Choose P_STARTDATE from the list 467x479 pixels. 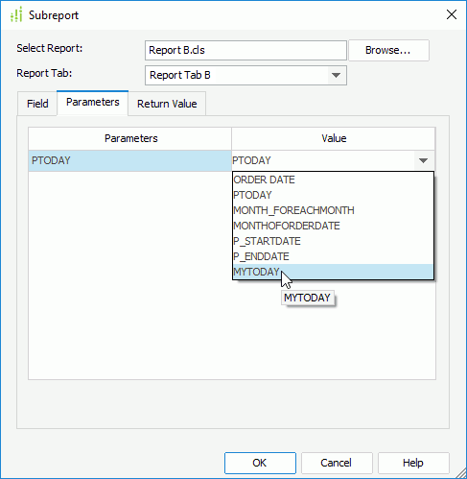pyautogui.click(x=333, y=241)
